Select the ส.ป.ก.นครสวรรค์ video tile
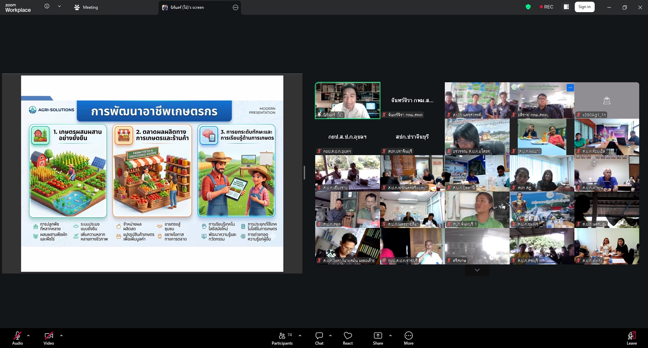The image size is (648, 348). click(x=477, y=100)
